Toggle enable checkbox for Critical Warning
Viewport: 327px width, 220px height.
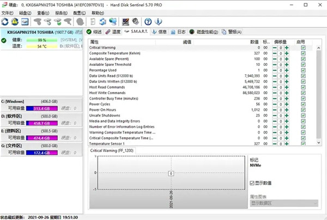[303, 48]
